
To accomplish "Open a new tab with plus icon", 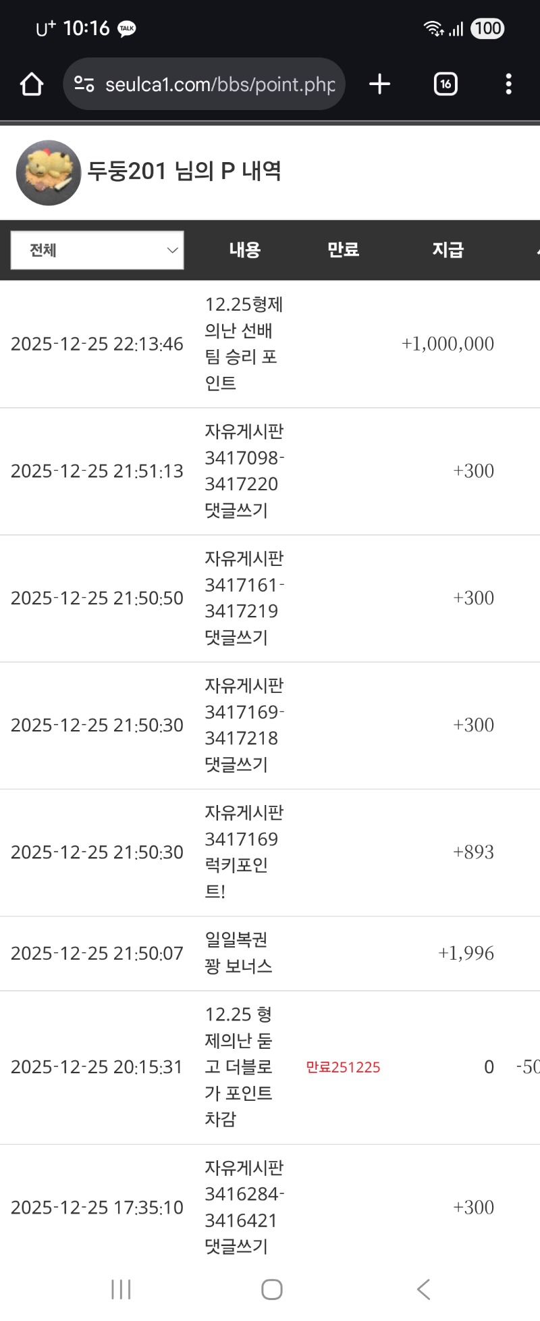I will 380,84.
